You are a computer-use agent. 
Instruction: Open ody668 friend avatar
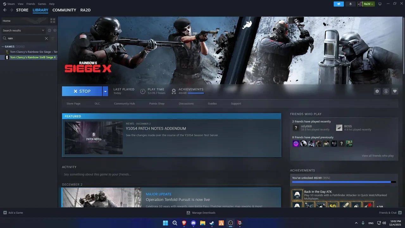pos(296,128)
